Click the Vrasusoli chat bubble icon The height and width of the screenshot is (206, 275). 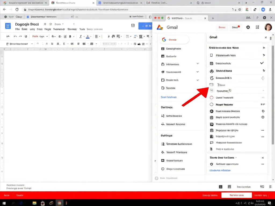212,143
